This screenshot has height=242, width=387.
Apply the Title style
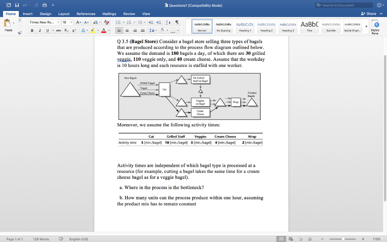[x=310, y=26]
